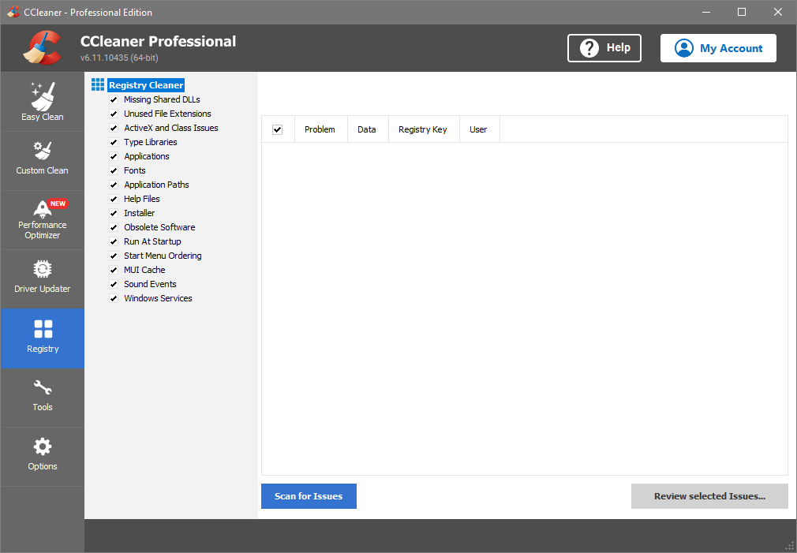Uncheck Type Libraries
Screen dimensions: 797x553
coord(114,142)
